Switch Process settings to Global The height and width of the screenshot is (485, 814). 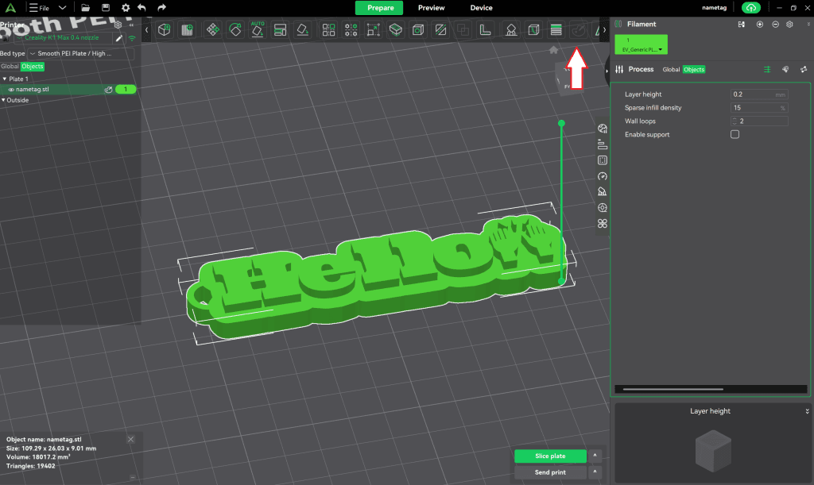coord(671,70)
